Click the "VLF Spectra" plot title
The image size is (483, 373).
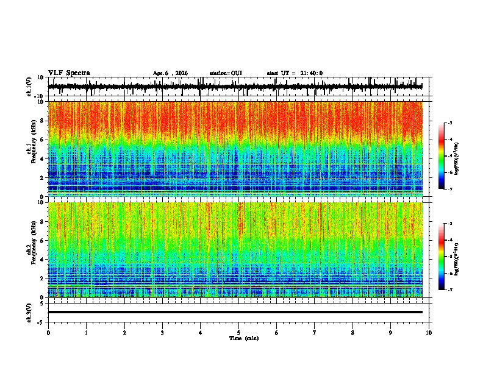click(x=69, y=73)
